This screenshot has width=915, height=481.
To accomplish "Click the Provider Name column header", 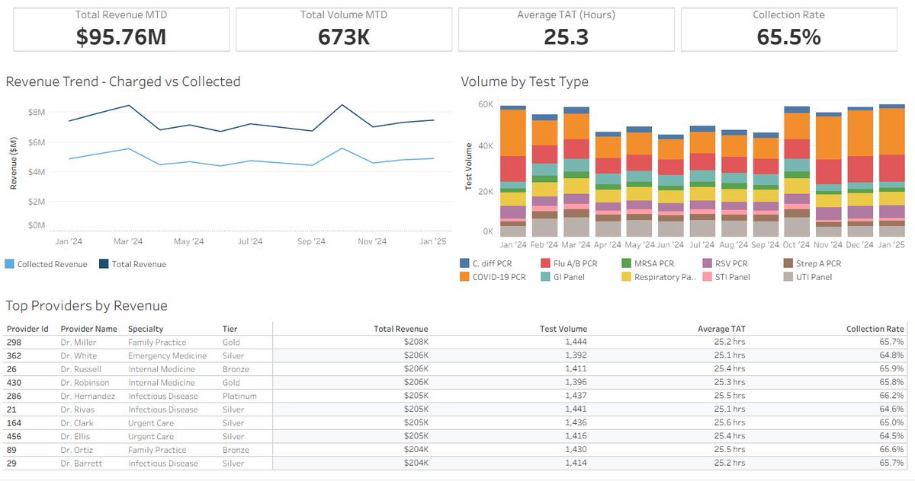I will (x=88, y=329).
